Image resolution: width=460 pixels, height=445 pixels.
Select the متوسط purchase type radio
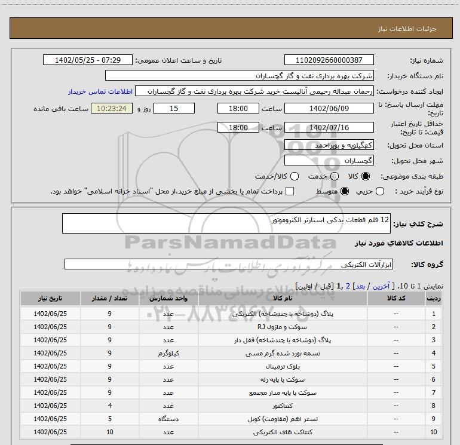(345, 191)
